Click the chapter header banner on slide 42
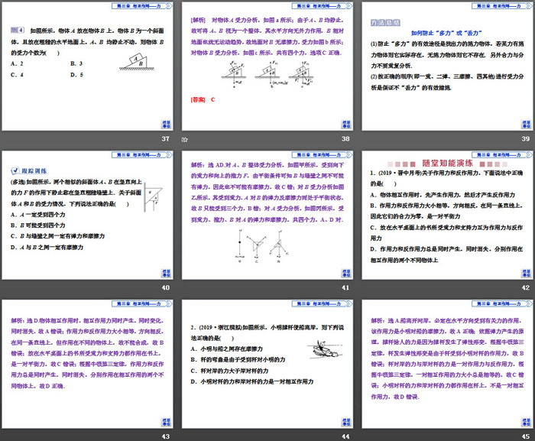 click(x=502, y=154)
